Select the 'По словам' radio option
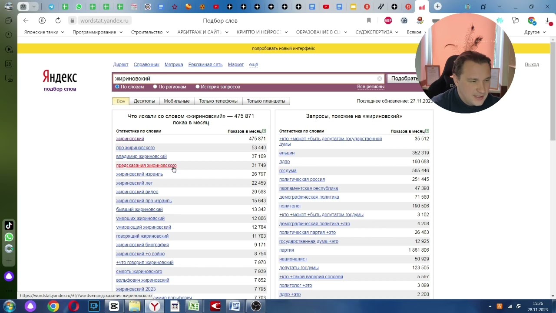Viewport: 556px width, 313px height. point(117,87)
